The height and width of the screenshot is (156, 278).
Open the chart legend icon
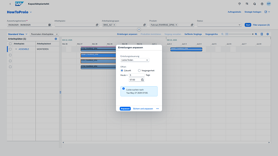262,34
